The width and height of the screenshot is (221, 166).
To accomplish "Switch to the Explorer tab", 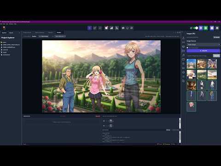I will click(4, 33).
